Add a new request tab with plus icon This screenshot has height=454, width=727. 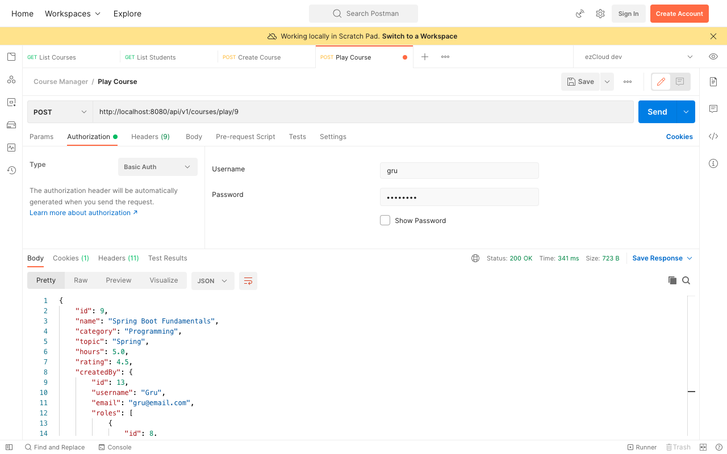click(425, 57)
